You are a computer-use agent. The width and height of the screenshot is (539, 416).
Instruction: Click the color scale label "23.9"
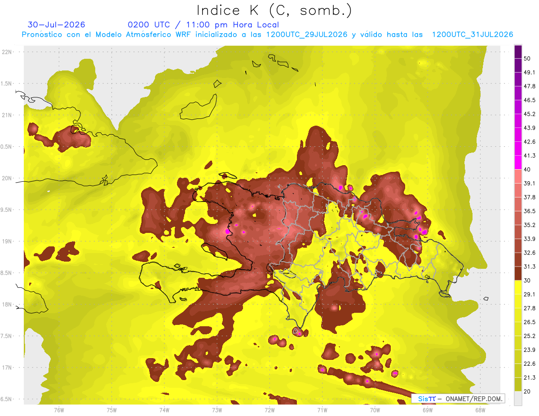click(x=530, y=350)
